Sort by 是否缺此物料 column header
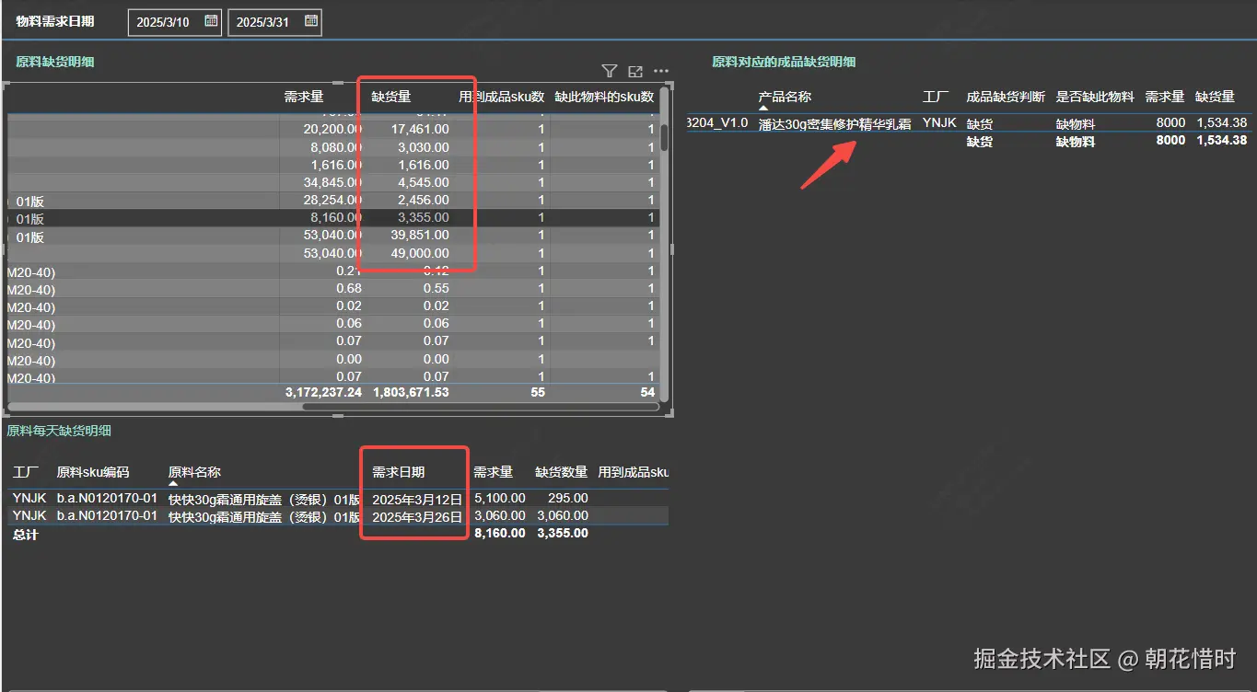1257x692 pixels. tap(1095, 97)
